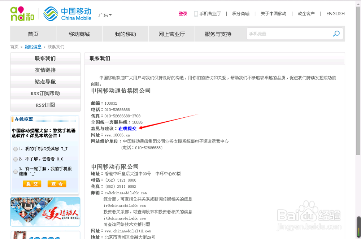361x239 pixels.
Task: Click the magnifier search icon
Action: [336, 34]
